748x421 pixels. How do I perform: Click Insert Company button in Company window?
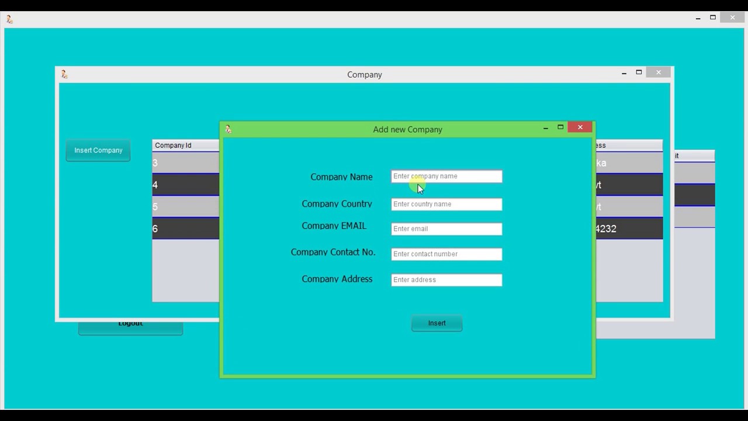98,150
